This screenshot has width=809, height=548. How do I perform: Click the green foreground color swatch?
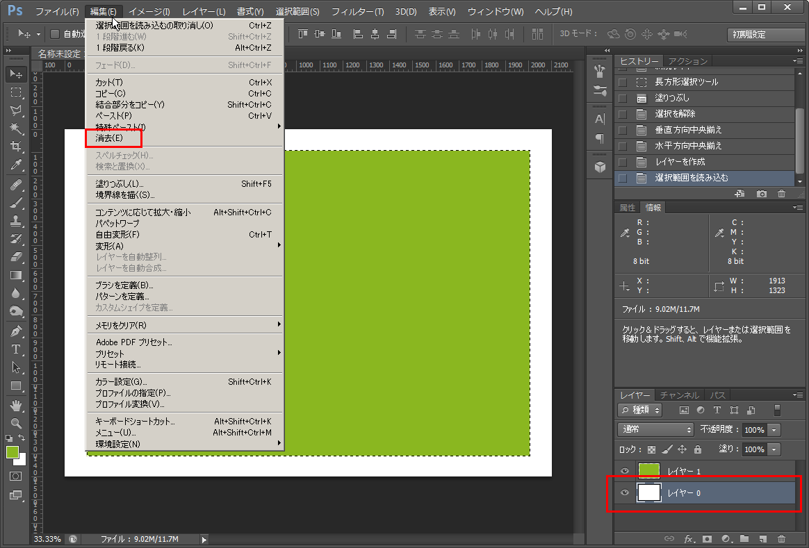click(x=13, y=452)
